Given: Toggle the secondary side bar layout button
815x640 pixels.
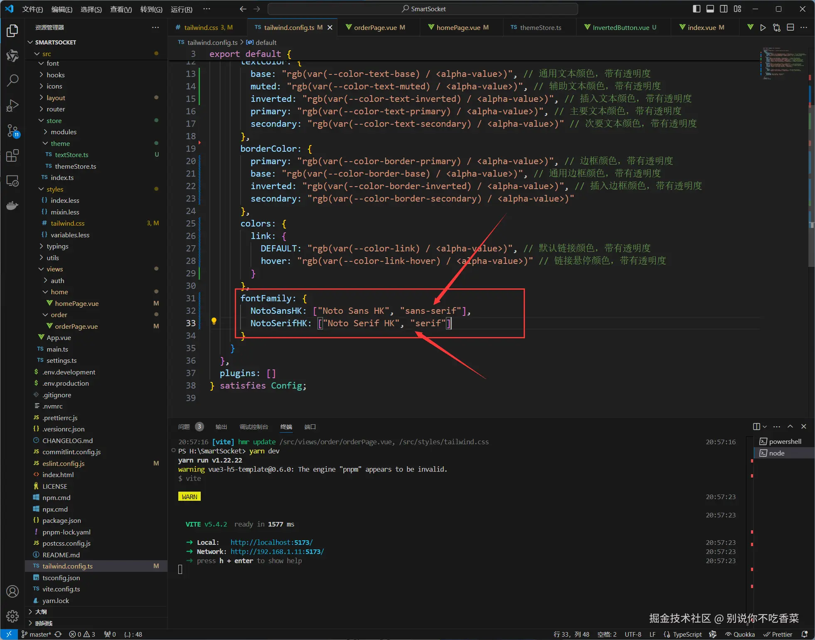Looking at the screenshot, I should (x=724, y=9).
